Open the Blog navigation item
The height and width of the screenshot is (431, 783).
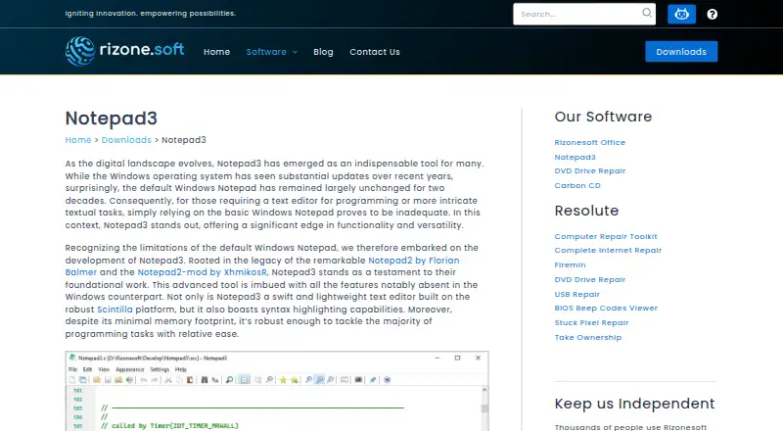pos(323,52)
